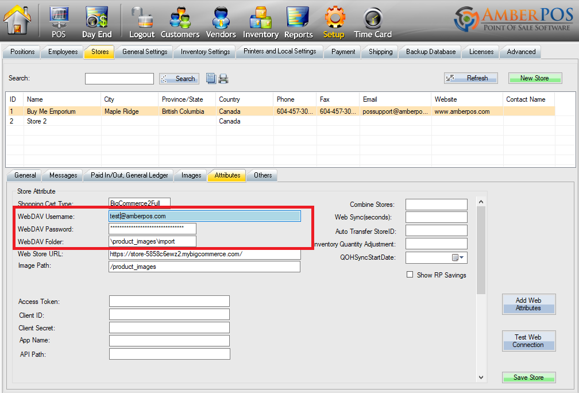
Task: Click the export list icon beside Search
Action: pyautogui.click(x=211, y=78)
